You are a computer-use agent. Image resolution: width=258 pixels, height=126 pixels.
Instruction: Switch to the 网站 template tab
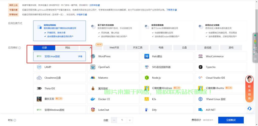point(68,48)
